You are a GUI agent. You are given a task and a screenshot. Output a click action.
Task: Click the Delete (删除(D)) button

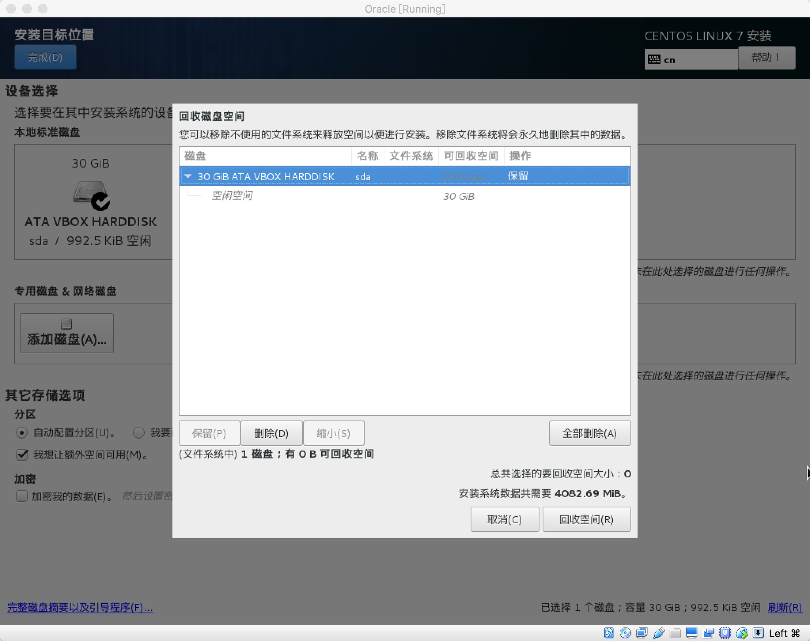[x=271, y=433]
